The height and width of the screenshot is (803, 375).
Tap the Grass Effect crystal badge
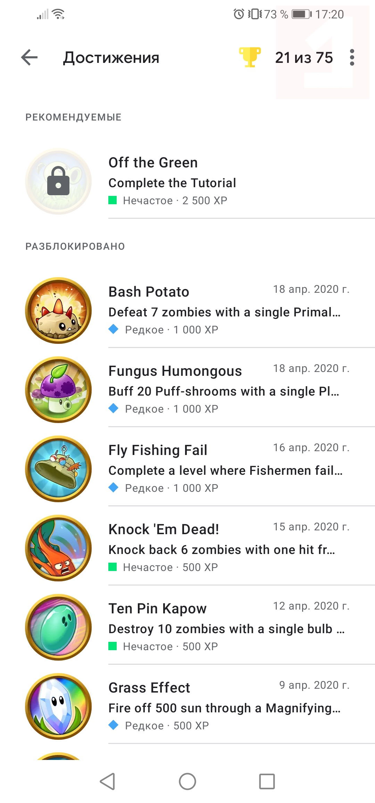tap(58, 706)
